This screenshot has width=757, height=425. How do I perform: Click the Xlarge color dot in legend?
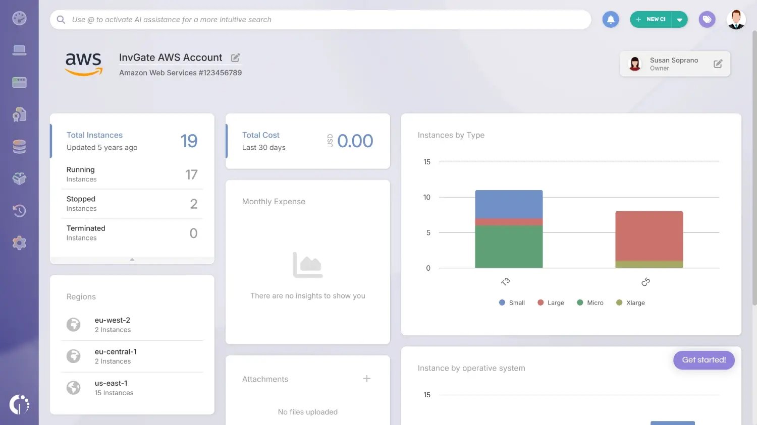coord(619,302)
